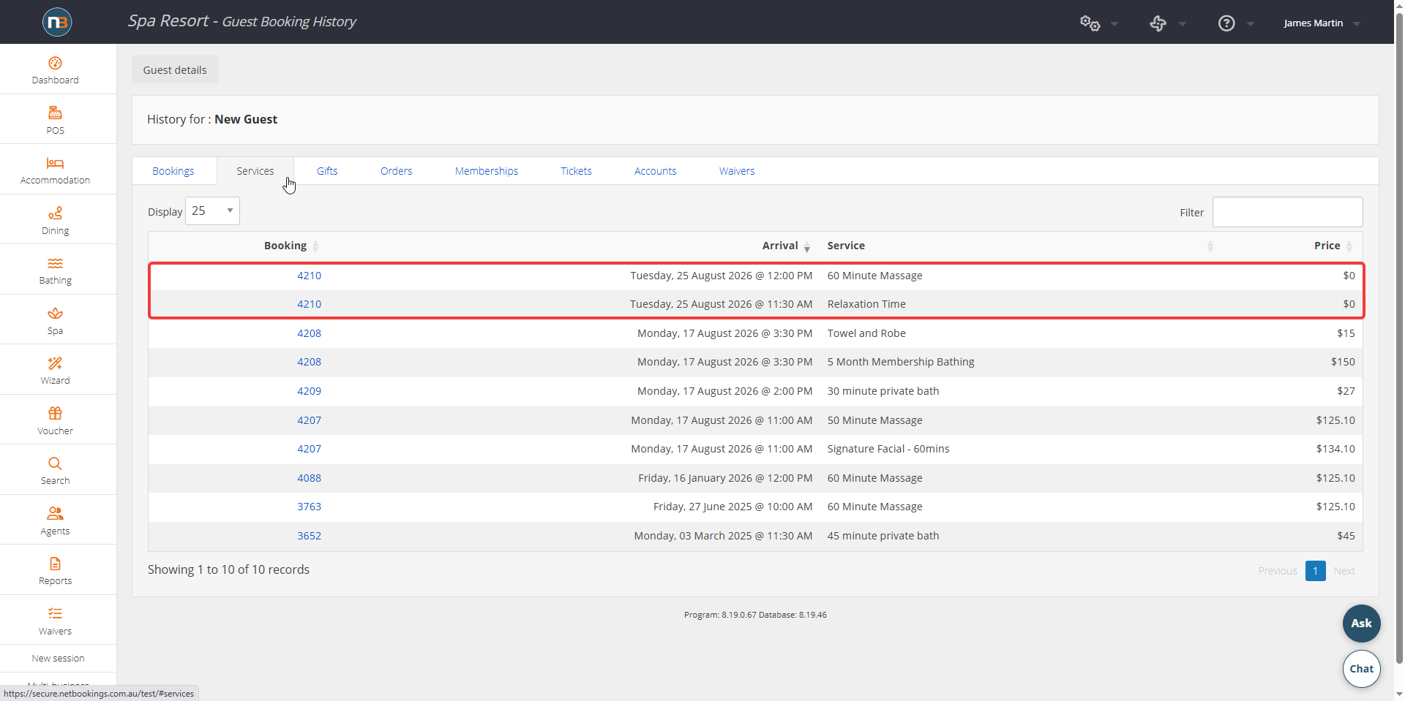This screenshot has height=701, width=1405.
Task: Switch to the Tickets tab
Action: coord(576,171)
